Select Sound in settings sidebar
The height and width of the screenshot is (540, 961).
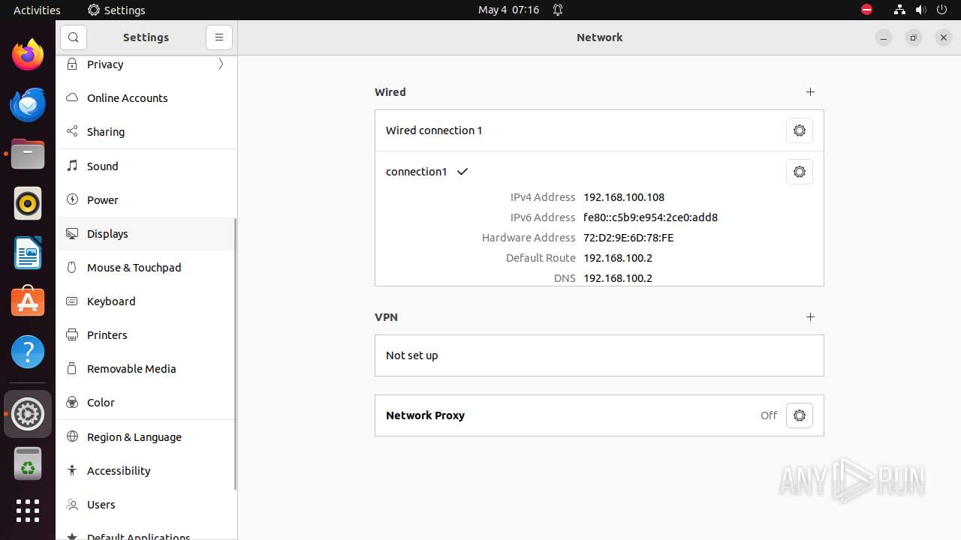tap(146, 166)
